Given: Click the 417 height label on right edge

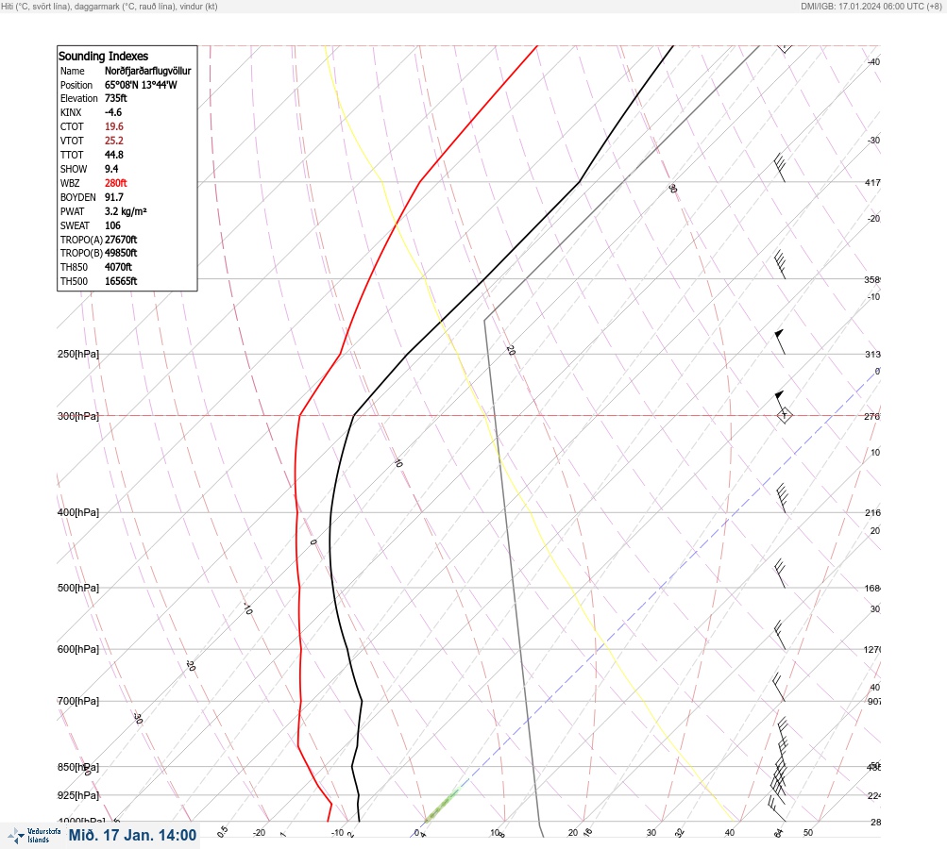Looking at the screenshot, I should [x=872, y=182].
